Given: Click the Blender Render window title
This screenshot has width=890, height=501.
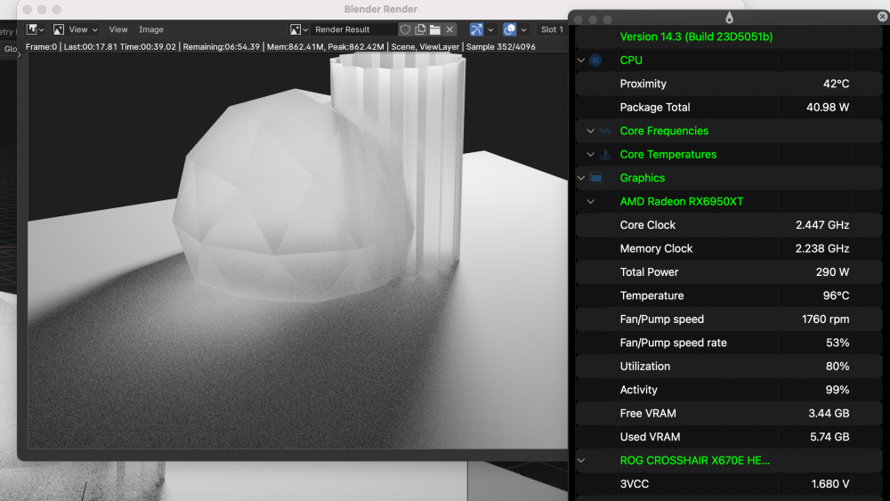Looking at the screenshot, I should coord(380,9).
